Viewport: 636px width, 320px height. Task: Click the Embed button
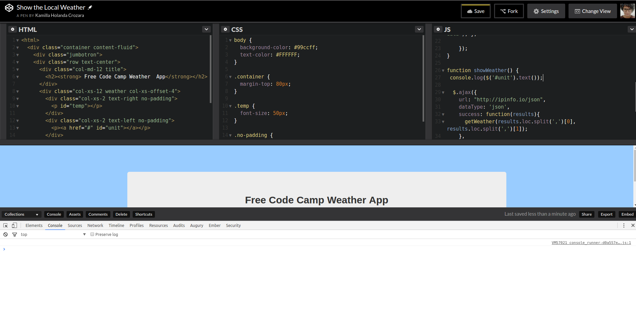pyautogui.click(x=627, y=214)
